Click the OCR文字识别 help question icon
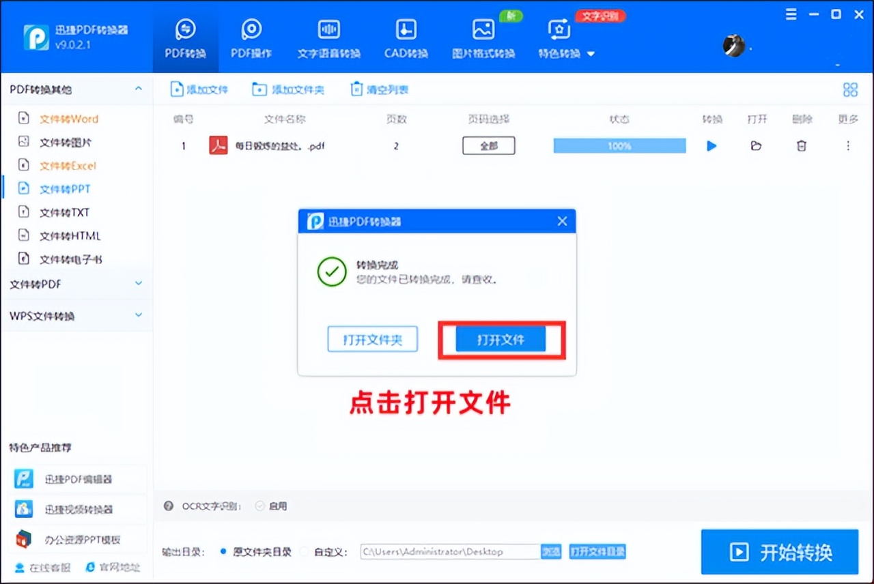The width and height of the screenshot is (874, 584). pyautogui.click(x=169, y=506)
